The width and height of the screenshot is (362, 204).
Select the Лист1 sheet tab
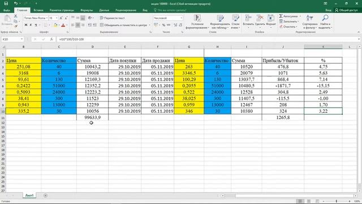click(x=29, y=195)
